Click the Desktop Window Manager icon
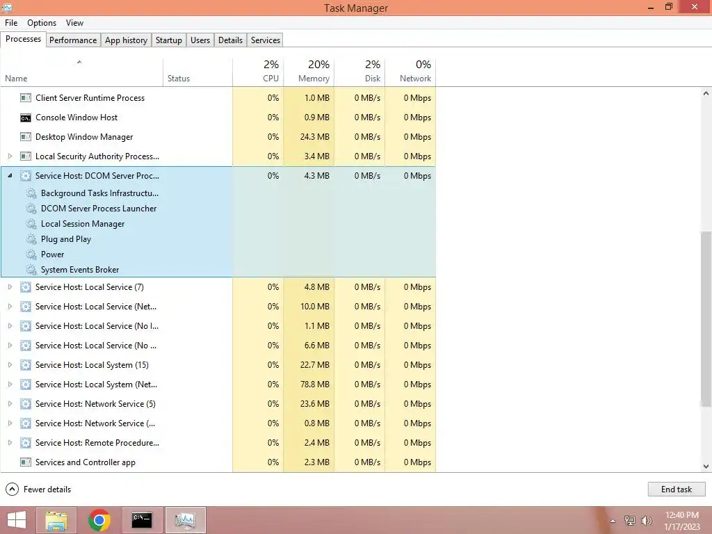Screen dimensions: 712x534 coord(26,137)
